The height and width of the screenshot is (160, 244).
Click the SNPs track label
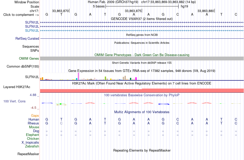[x=35, y=50]
